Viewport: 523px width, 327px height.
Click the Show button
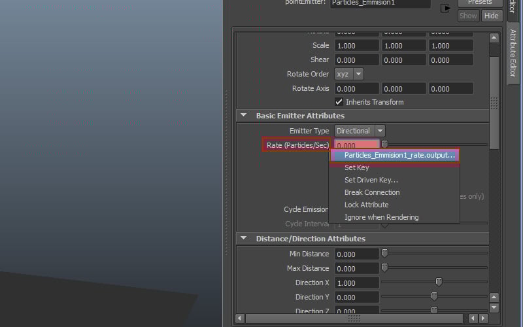468,16
